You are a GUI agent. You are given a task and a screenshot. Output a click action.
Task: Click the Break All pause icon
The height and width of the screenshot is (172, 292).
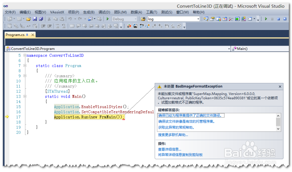[272, 19]
